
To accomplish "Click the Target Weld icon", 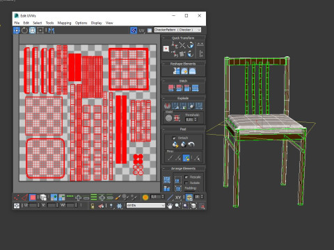I will coord(168,118).
